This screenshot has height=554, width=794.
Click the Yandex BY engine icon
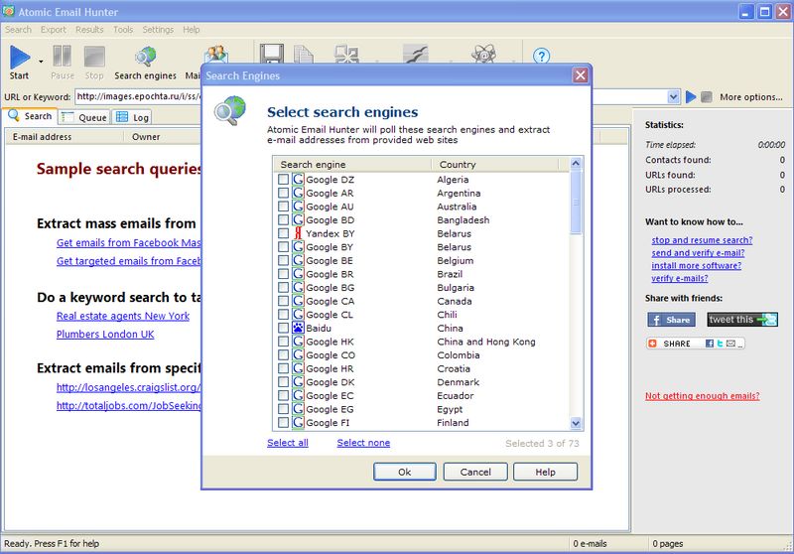coord(298,233)
